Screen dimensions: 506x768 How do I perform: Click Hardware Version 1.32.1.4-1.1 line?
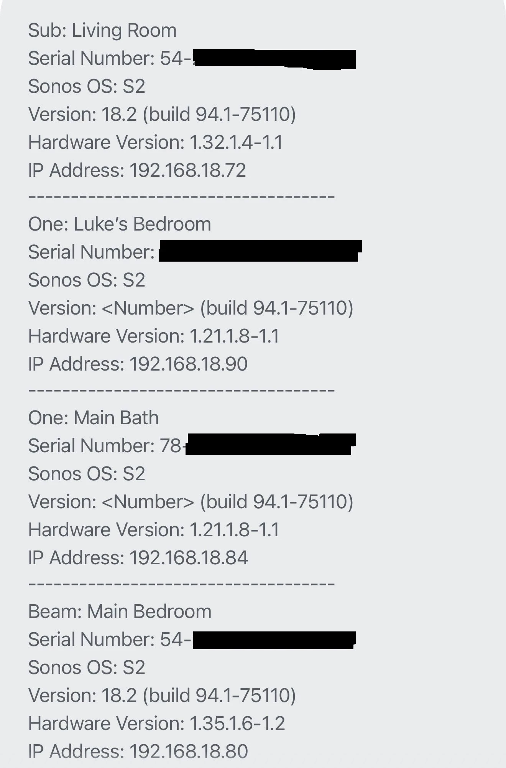156,142
